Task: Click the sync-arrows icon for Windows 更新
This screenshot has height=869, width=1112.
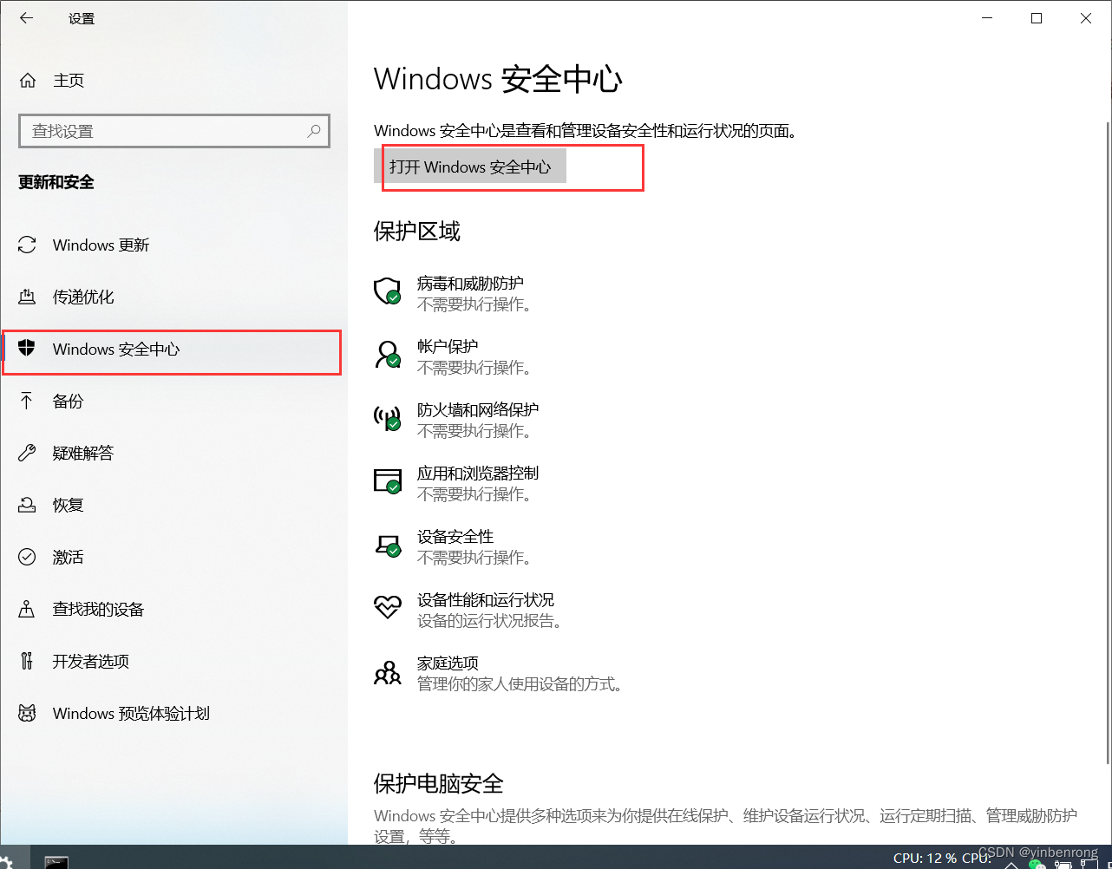Action: click(x=28, y=245)
